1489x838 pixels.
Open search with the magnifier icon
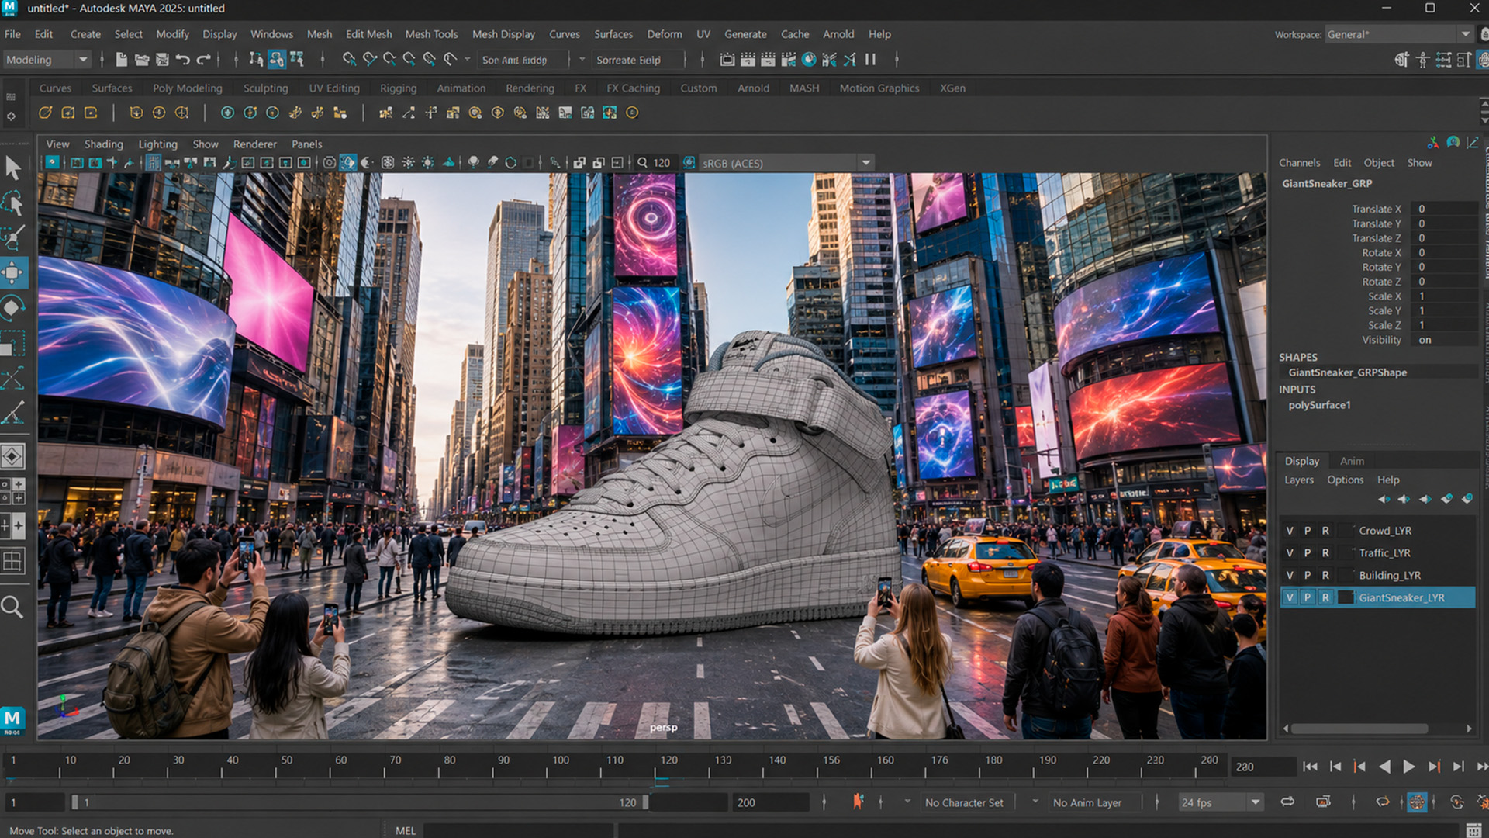click(12, 607)
